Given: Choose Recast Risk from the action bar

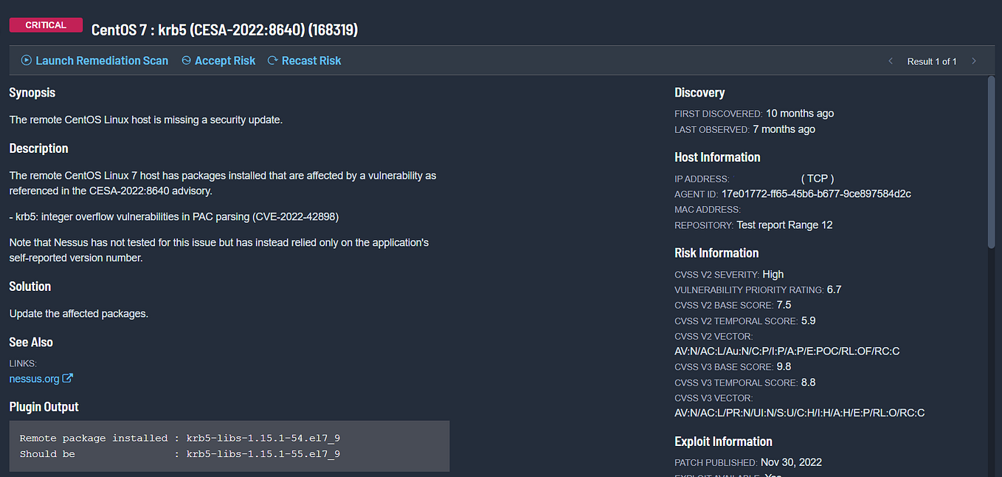Looking at the screenshot, I should pos(311,61).
